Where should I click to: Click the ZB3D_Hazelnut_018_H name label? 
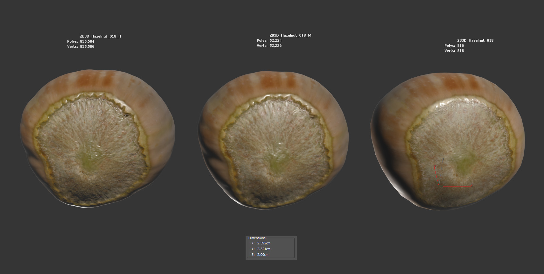coord(100,36)
